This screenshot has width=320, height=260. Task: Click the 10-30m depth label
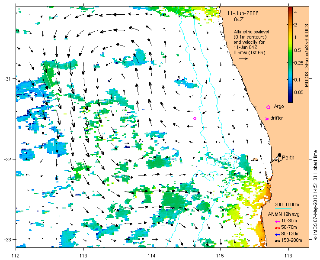[289, 221]
